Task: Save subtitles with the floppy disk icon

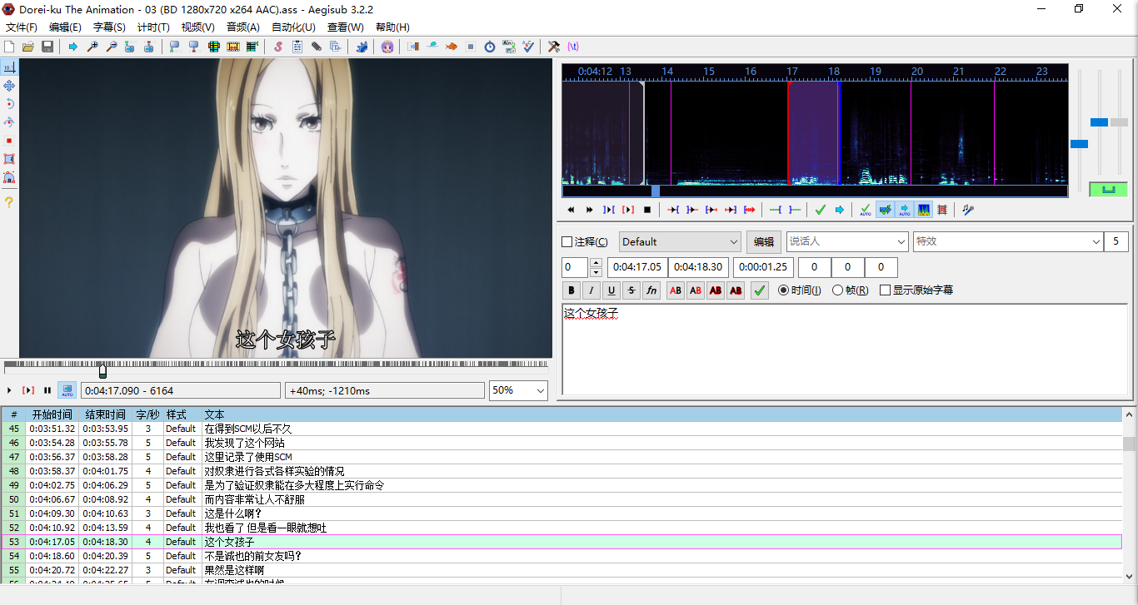Action: pos(47,47)
